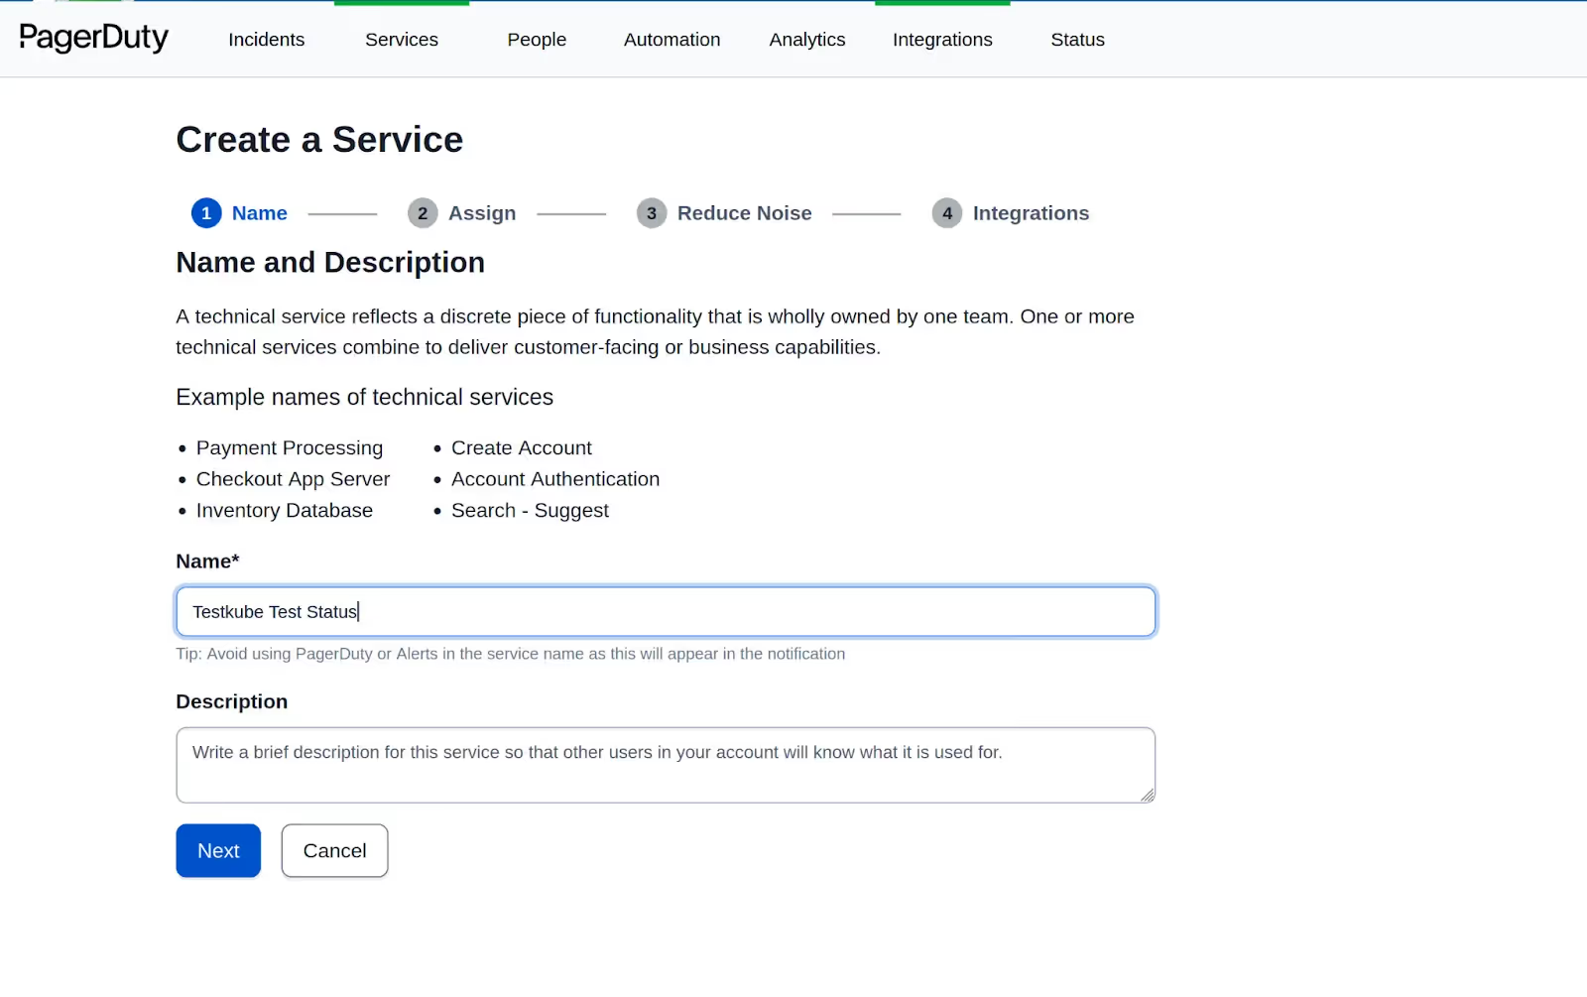Click the Integrations step label in wizard
Image resolution: width=1587 pixels, height=997 pixels.
pos(1031,213)
